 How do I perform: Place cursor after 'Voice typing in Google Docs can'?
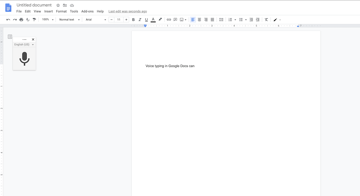tap(195, 66)
